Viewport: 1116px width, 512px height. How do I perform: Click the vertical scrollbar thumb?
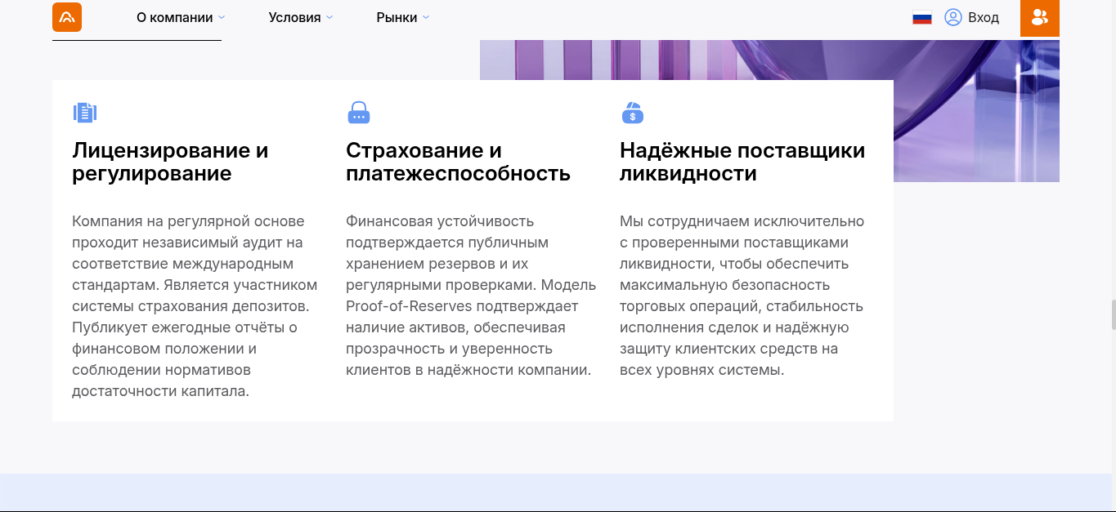(1113, 314)
